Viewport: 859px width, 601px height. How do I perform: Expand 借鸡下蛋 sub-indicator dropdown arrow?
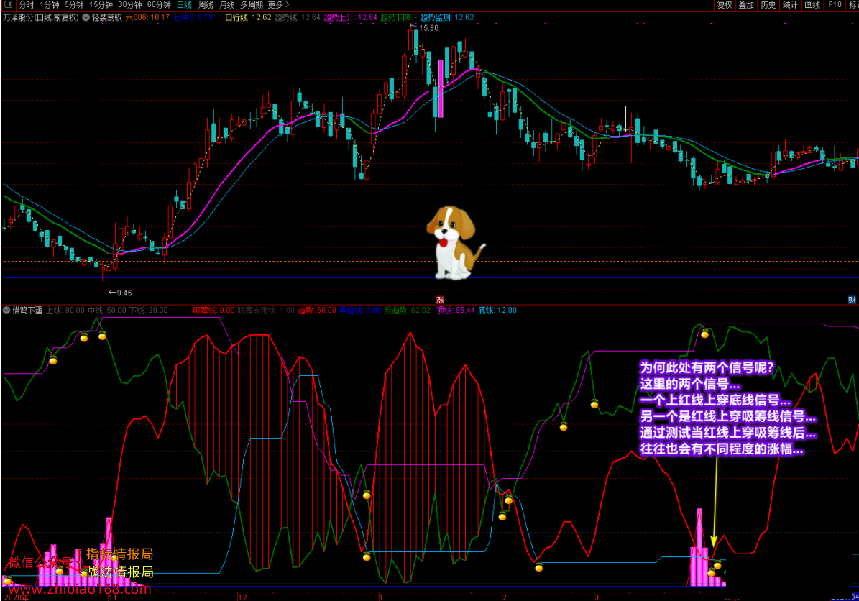[x=6, y=310]
